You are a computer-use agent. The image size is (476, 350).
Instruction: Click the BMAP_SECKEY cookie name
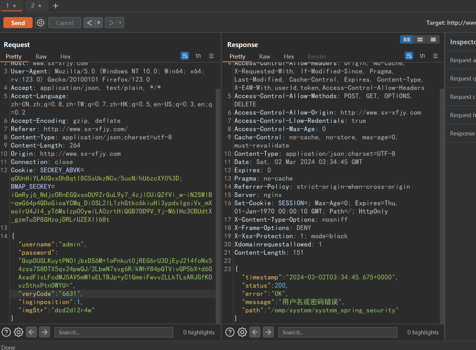click(x=31, y=186)
